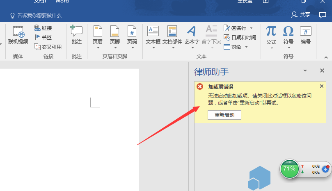The width and height of the screenshot is (332, 191).
Task: Expand dropdown arrow under 符号
Action: 289,48
